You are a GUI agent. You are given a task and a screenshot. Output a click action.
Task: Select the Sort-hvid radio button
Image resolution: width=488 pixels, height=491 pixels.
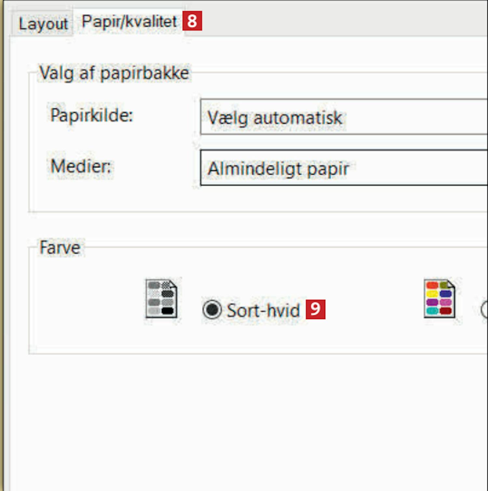[212, 310]
